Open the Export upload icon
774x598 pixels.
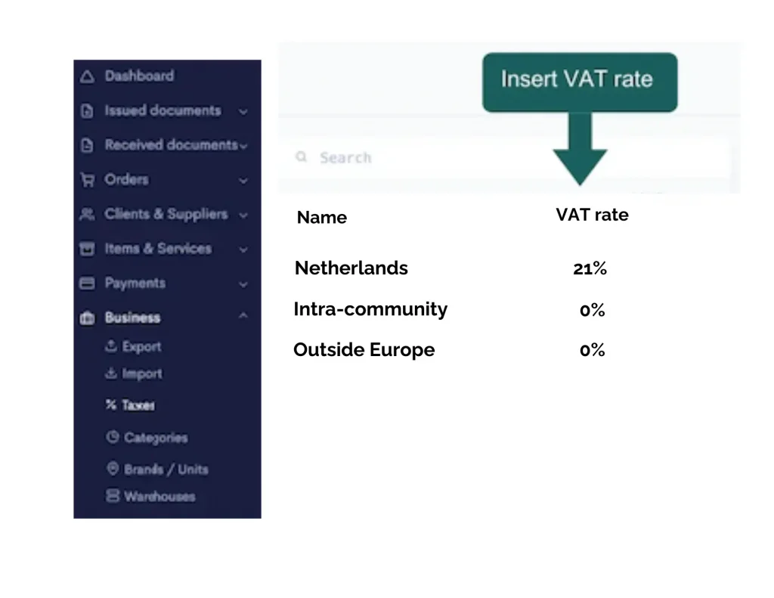click(111, 346)
